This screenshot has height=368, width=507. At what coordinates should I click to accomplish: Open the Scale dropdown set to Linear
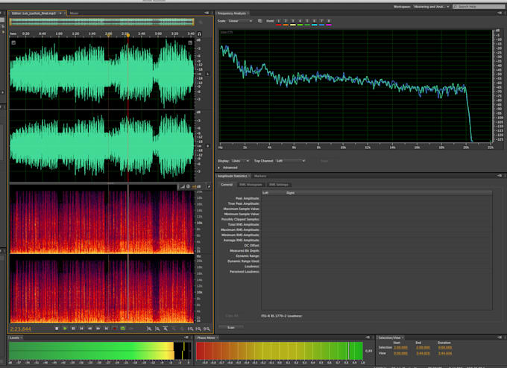[x=240, y=21]
